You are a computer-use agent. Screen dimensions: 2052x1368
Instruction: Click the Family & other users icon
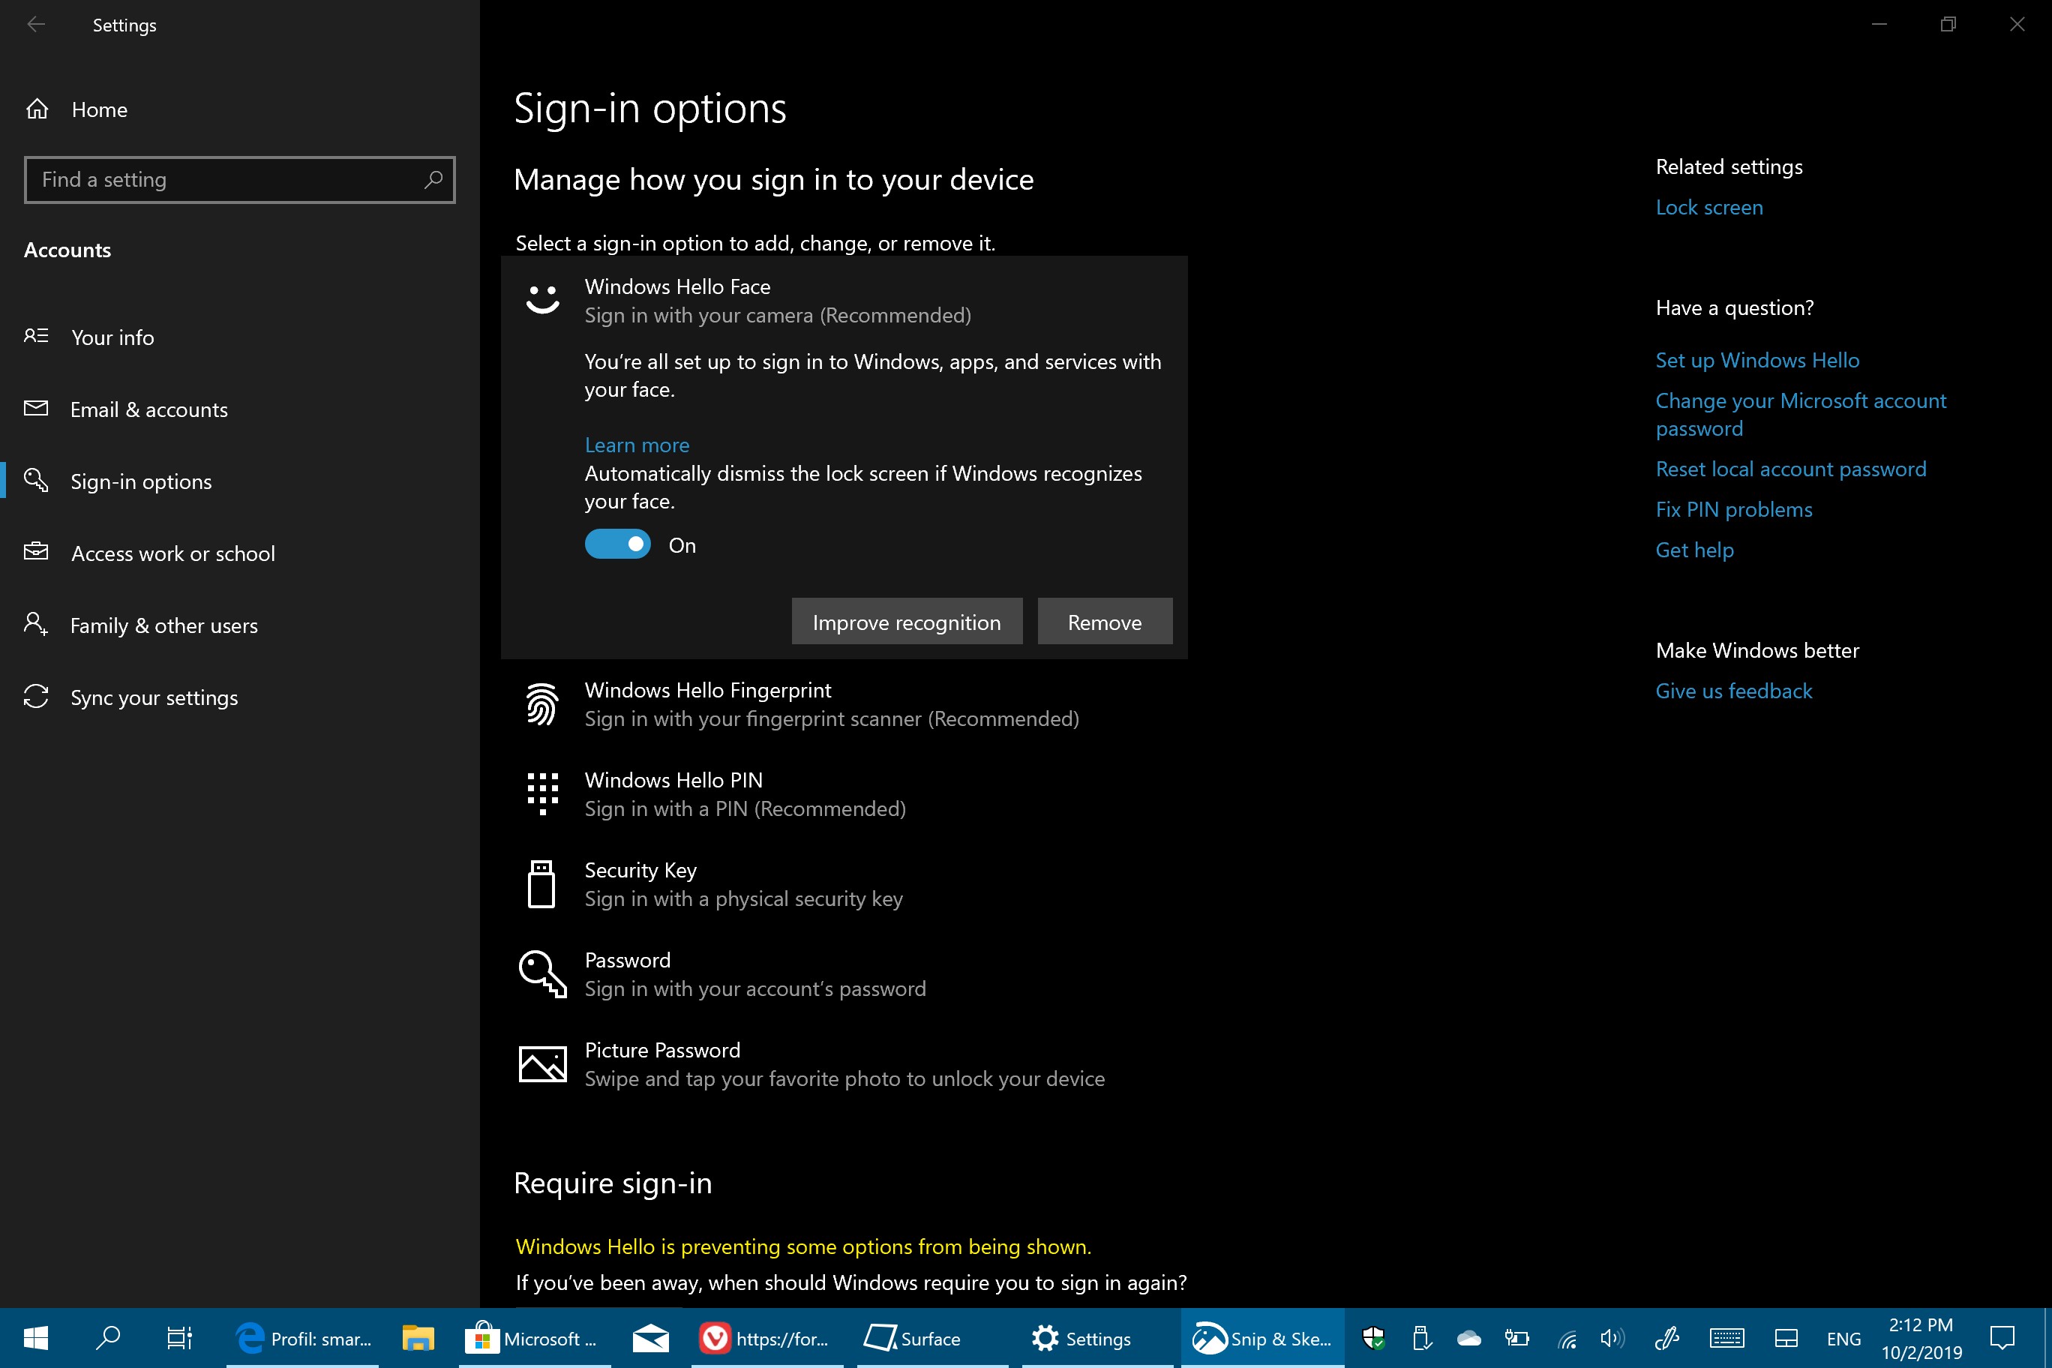[36, 624]
